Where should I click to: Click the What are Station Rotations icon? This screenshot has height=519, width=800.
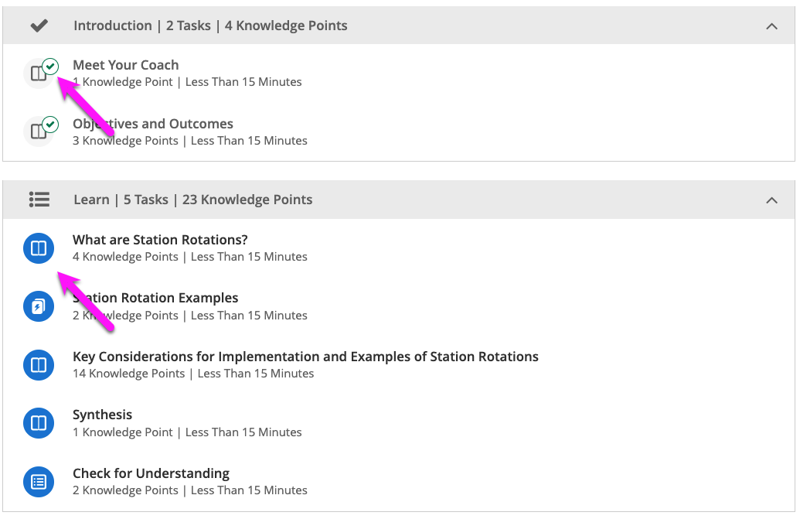(x=39, y=248)
